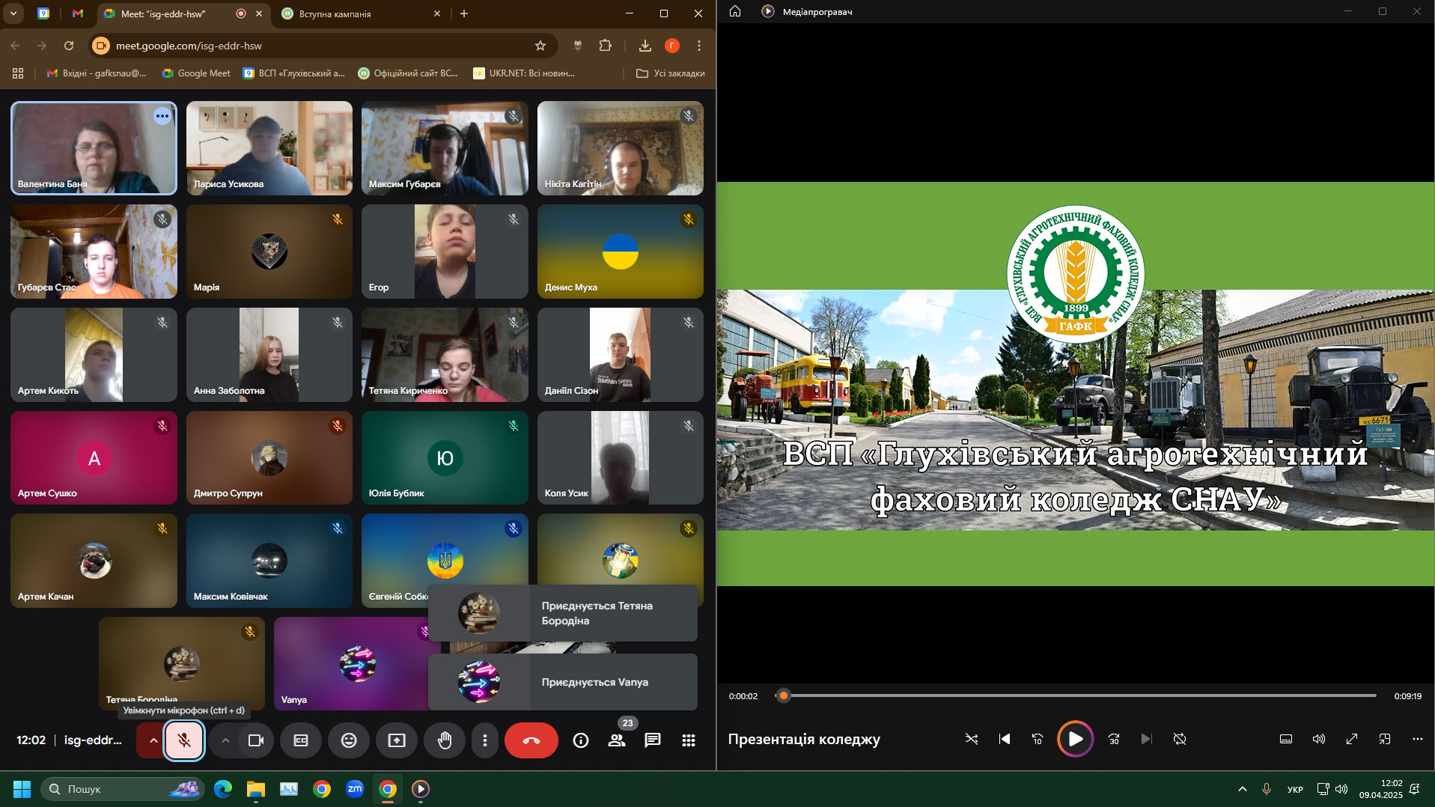Send a reaction with the emoji button
1435x807 pixels.
(349, 740)
